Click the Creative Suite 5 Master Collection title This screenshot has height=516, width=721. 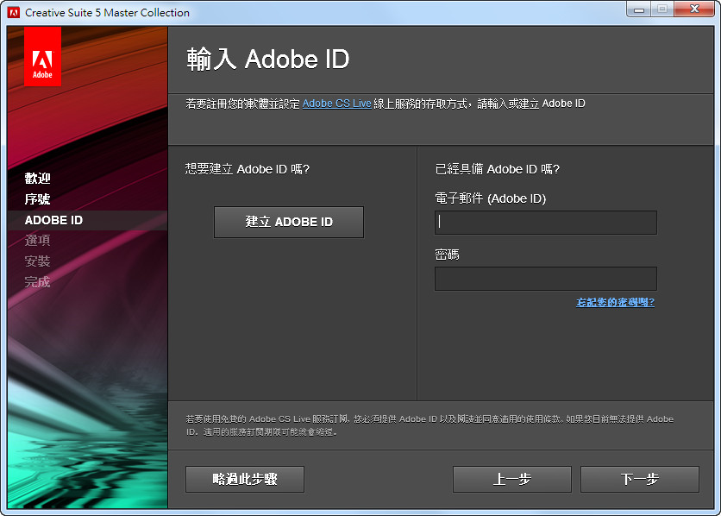pyautogui.click(x=107, y=13)
